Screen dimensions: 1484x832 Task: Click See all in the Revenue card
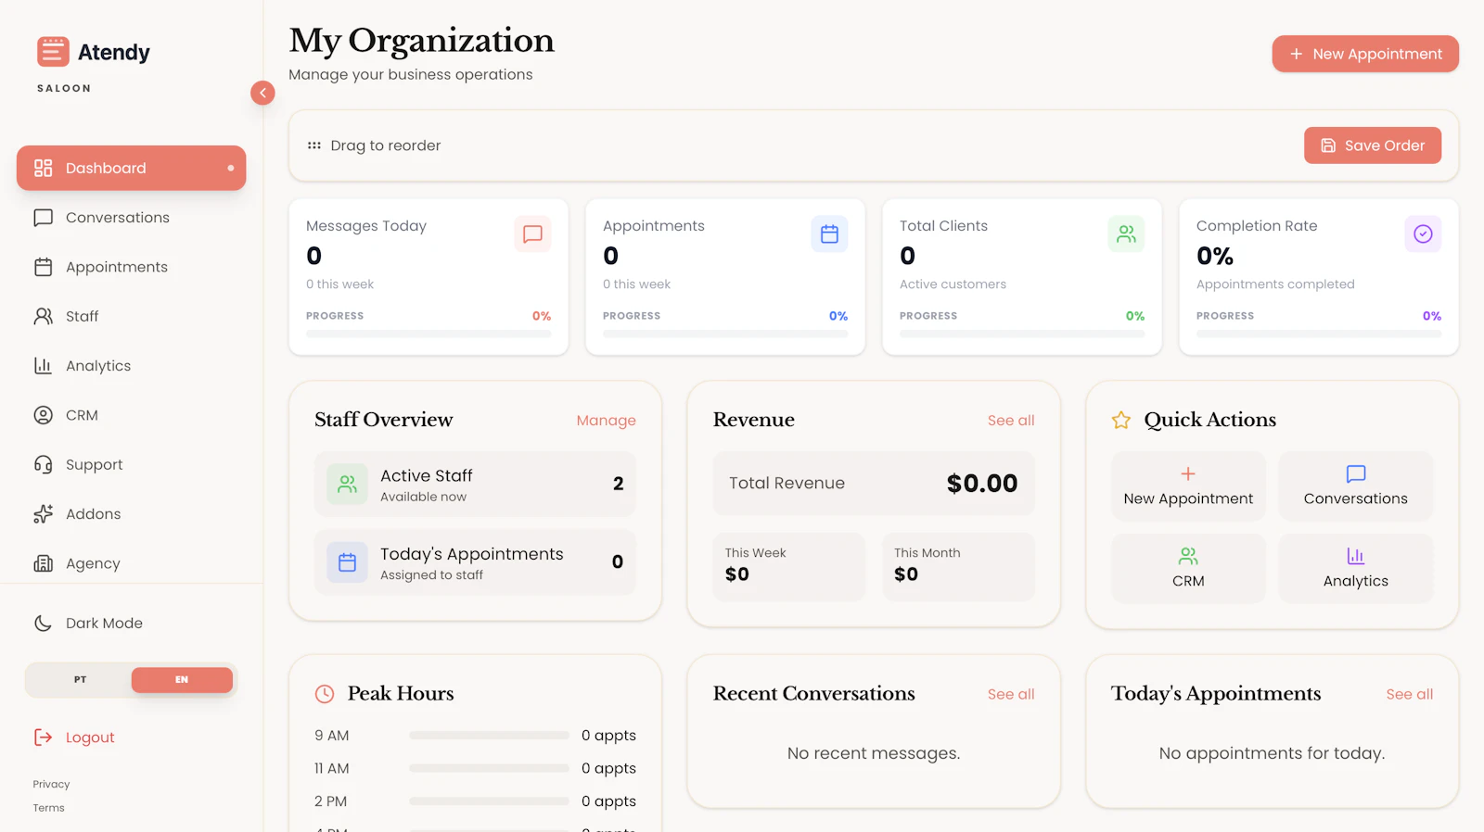click(x=1011, y=421)
